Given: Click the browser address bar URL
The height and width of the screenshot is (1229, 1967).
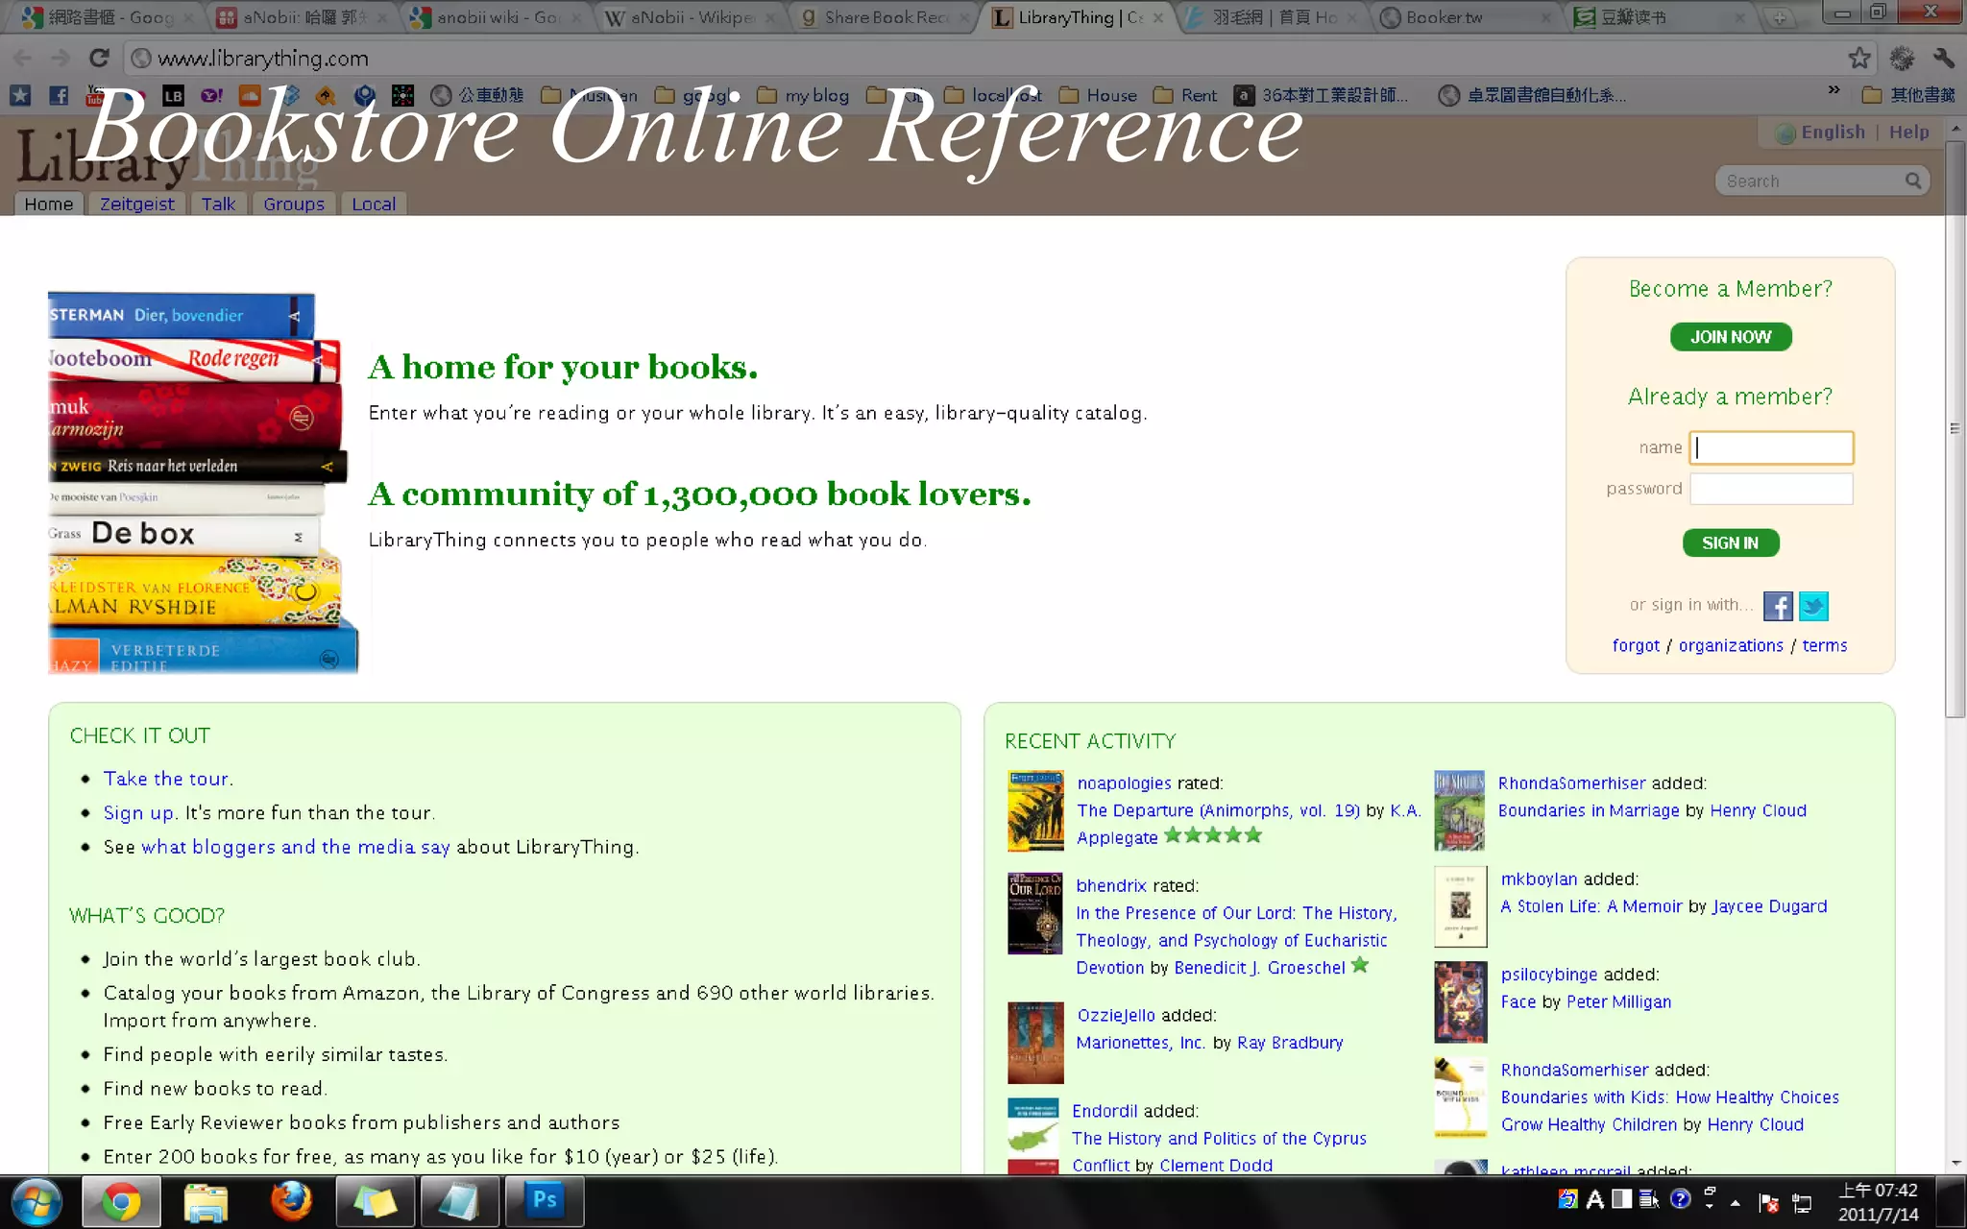Looking at the screenshot, I should (x=262, y=58).
